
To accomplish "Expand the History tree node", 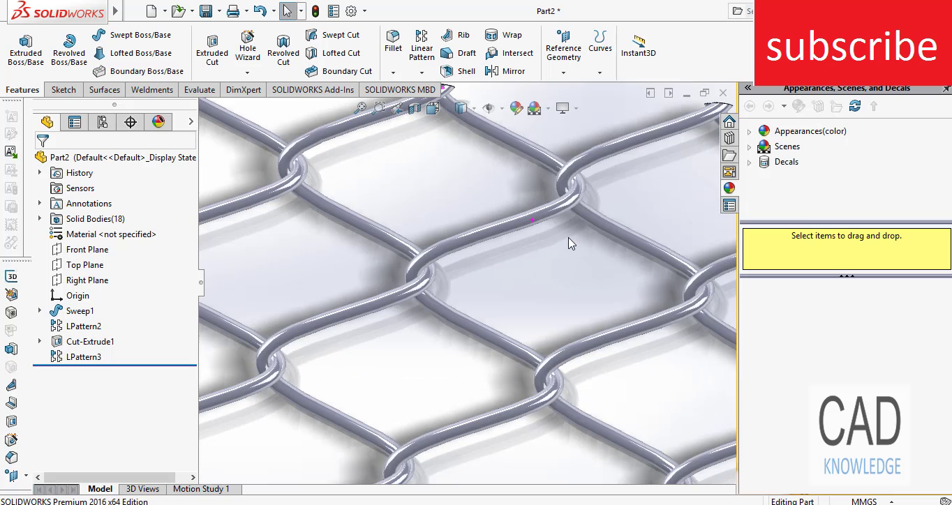I will tap(40, 172).
